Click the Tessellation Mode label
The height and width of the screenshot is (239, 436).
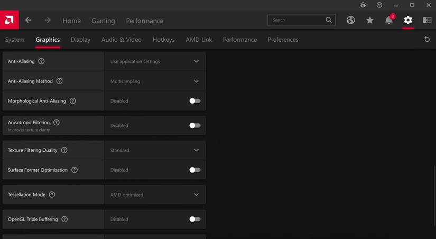coord(26,195)
